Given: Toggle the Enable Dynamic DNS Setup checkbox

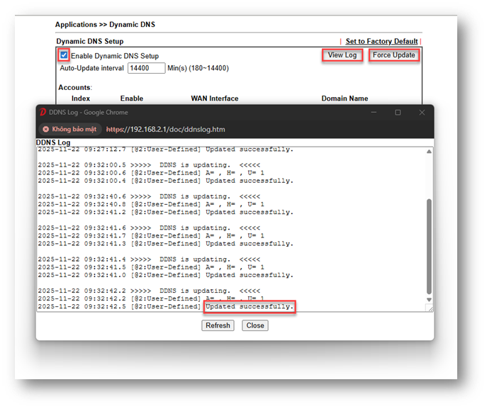Looking at the screenshot, I should click(x=64, y=55).
